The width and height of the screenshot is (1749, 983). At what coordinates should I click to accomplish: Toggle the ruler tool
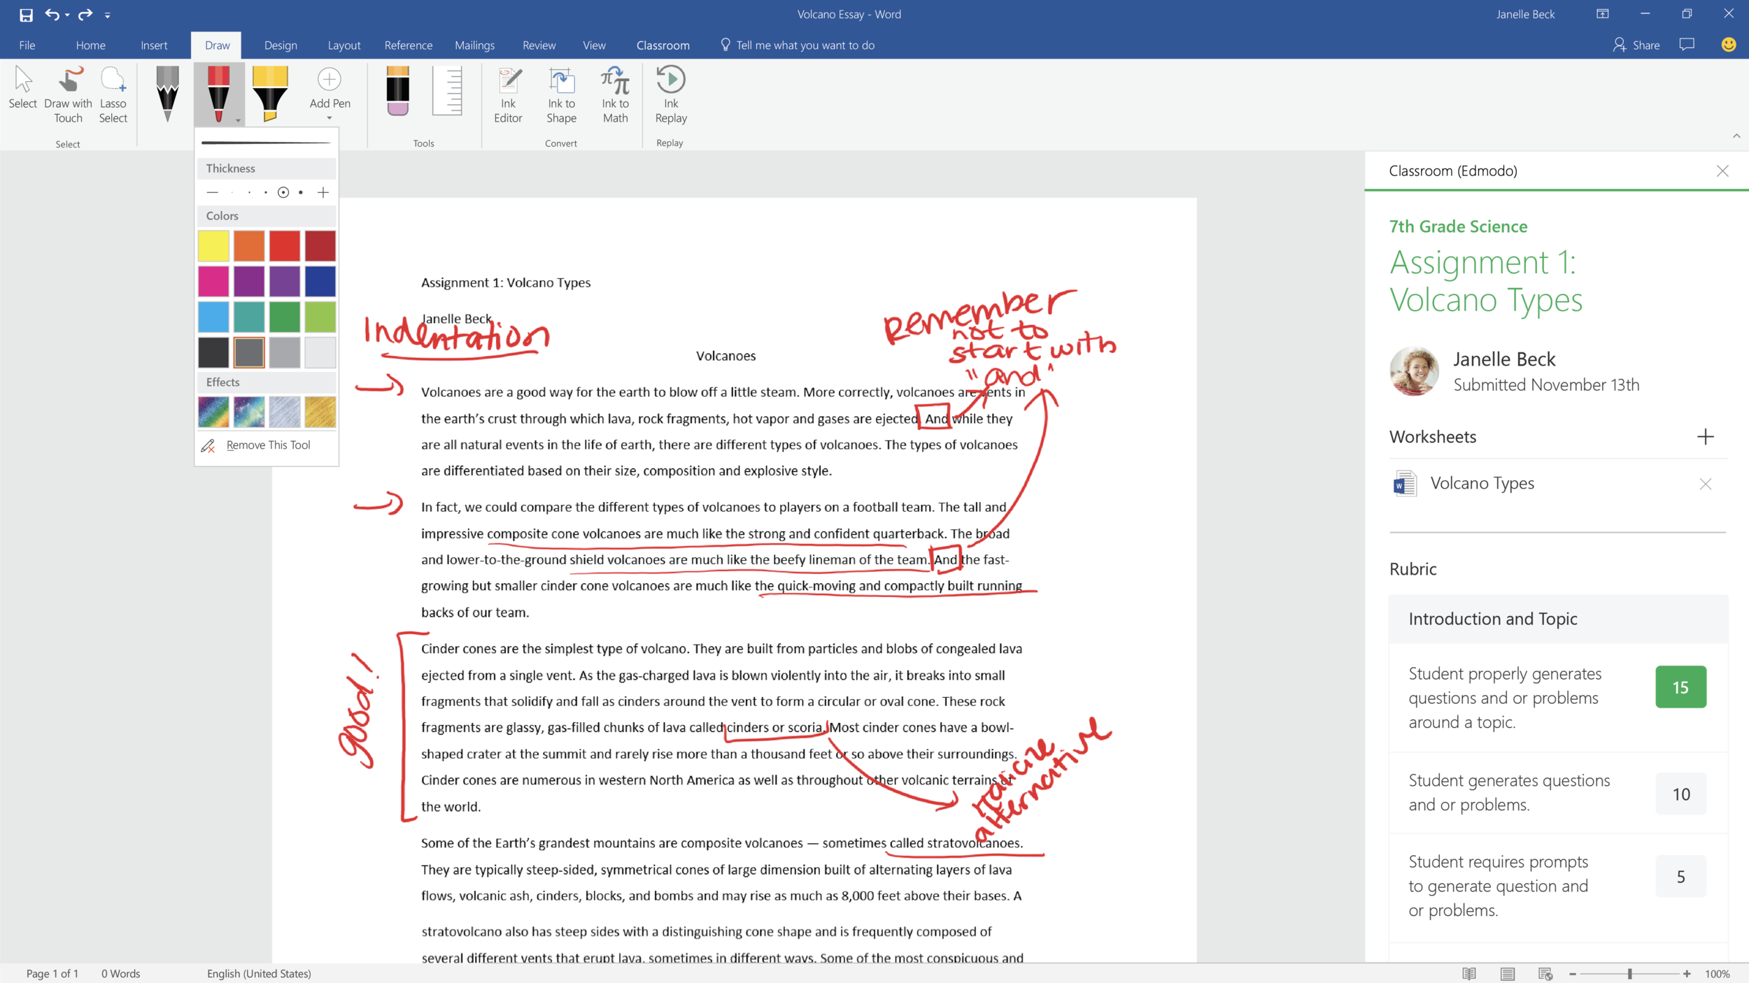point(447,91)
